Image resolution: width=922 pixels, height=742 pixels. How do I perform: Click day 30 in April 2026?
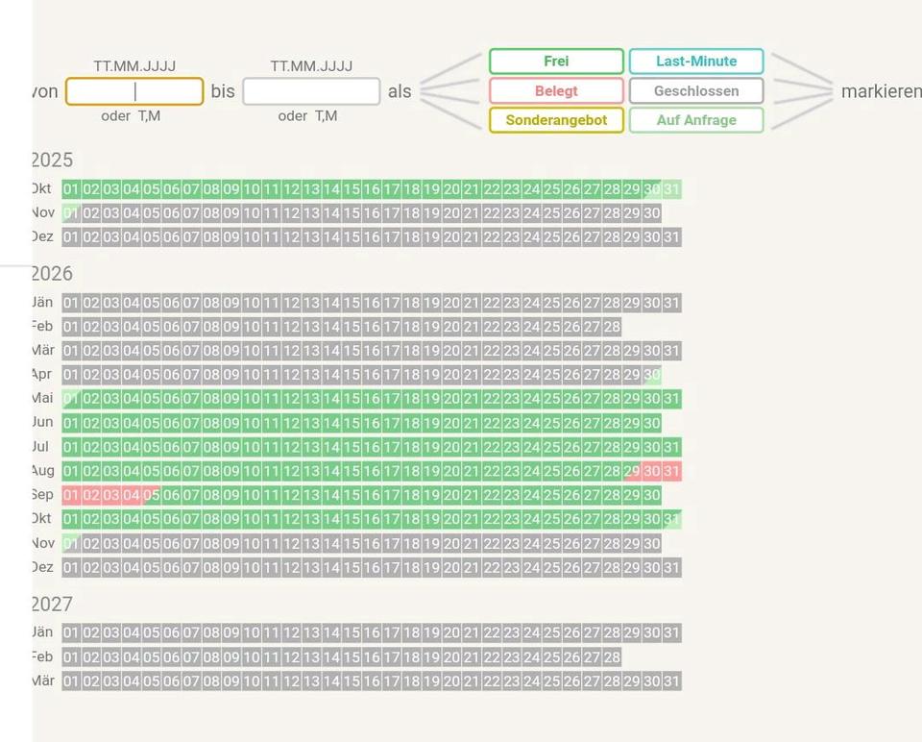[x=651, y=375]
